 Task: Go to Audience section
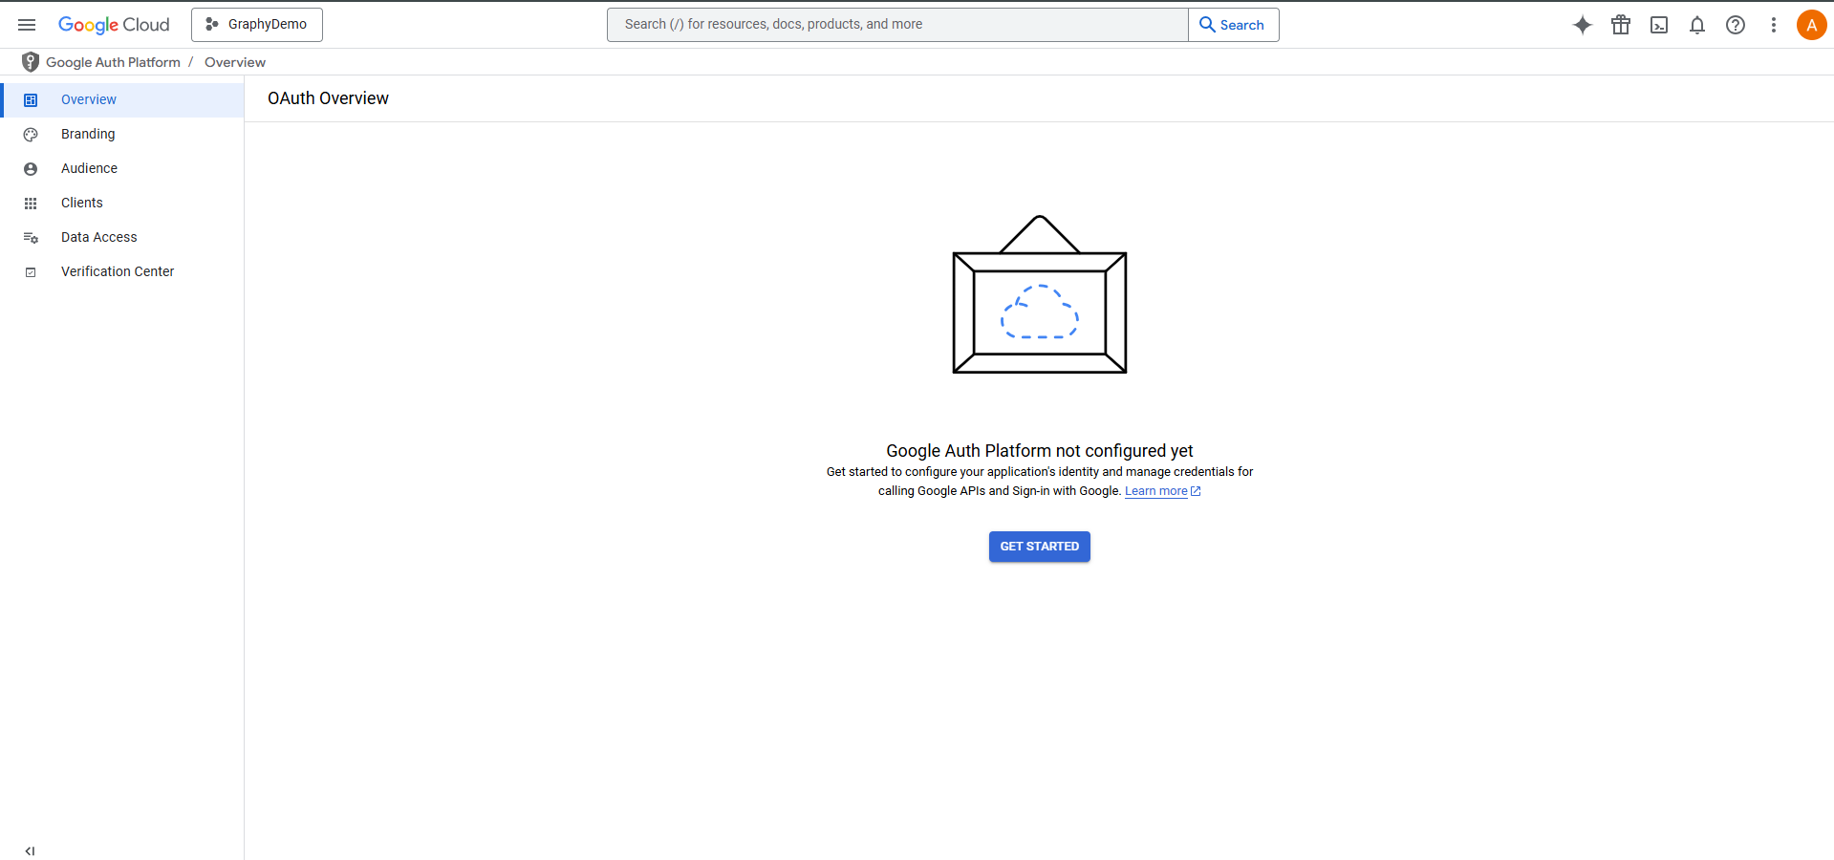pyautogui.click(x=89, y=168)
